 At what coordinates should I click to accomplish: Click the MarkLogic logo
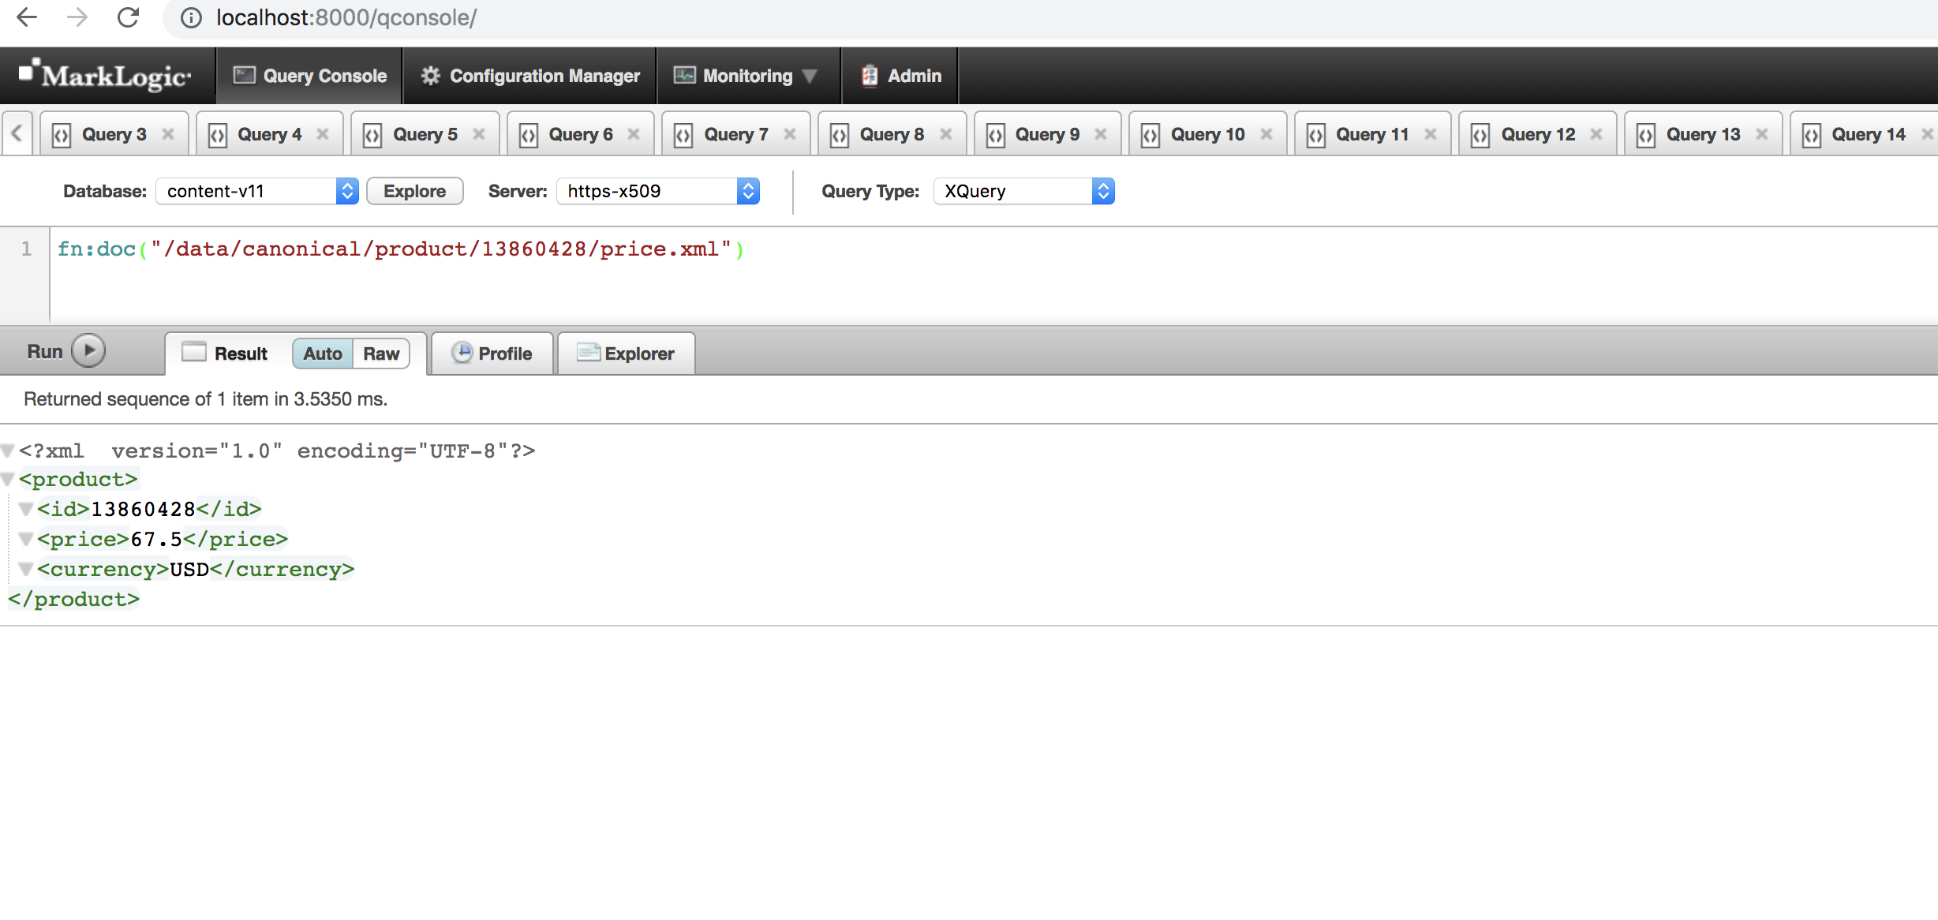(106, 75)
